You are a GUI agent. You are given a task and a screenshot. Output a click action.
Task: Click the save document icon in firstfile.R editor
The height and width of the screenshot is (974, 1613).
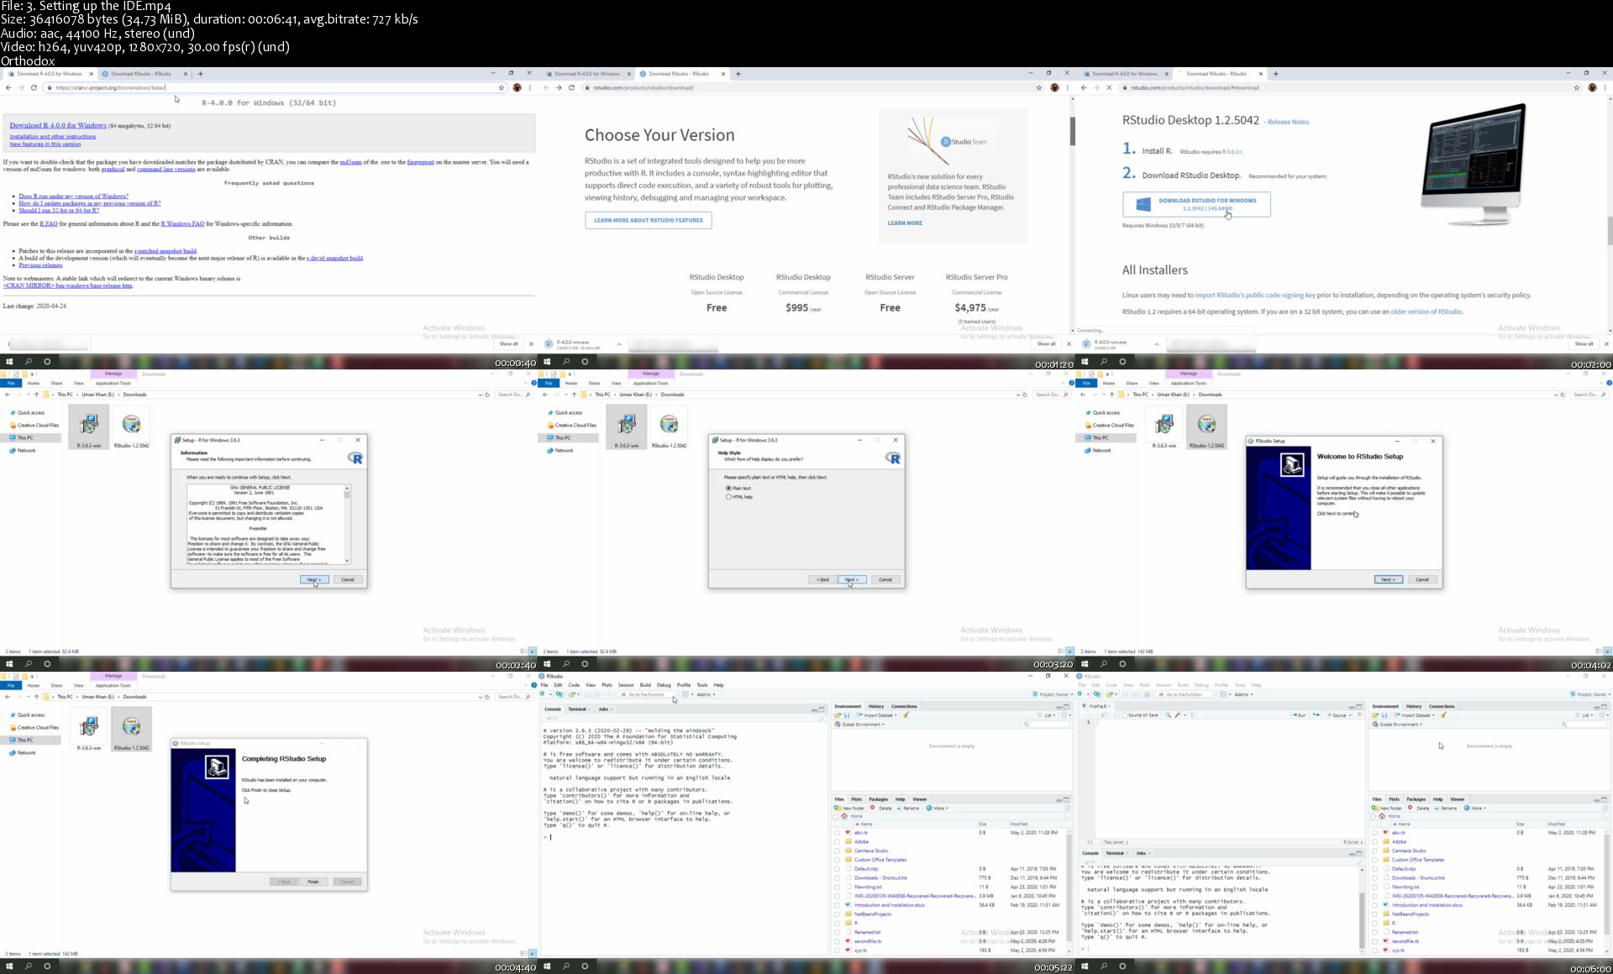point(1116,715)
